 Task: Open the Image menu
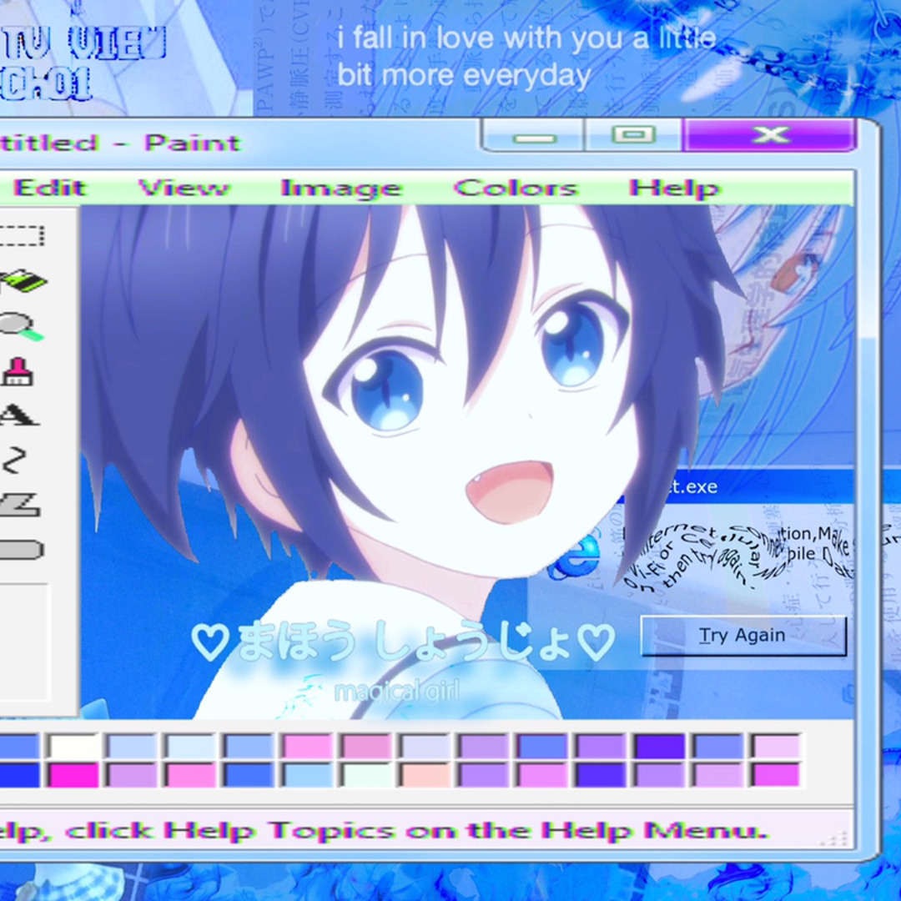pyautogui.click(x=341, y=188)
